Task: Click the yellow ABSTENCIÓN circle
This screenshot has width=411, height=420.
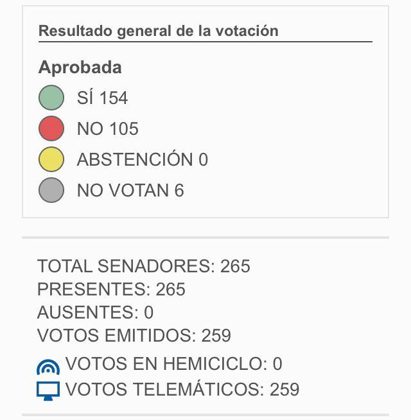Action: pyautogui.click(x=51, y=159)
